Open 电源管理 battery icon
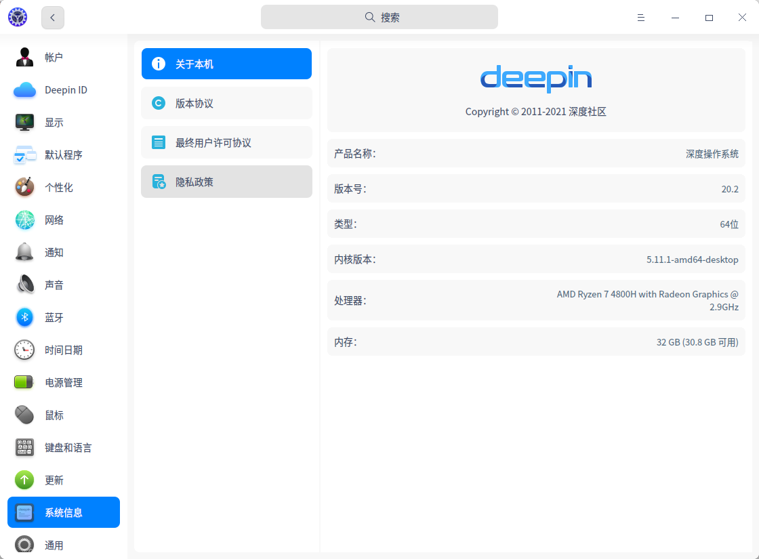Viewport: 759px width, 559px height. click(25, 383)
